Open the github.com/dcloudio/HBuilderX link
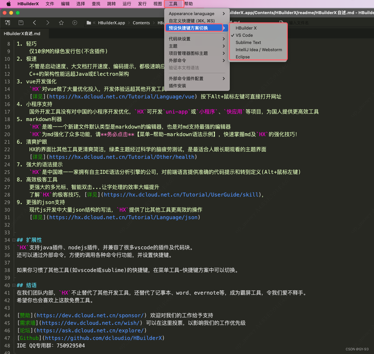The height and width of the screenshot is (354, 374). click(x=104, y=338)
